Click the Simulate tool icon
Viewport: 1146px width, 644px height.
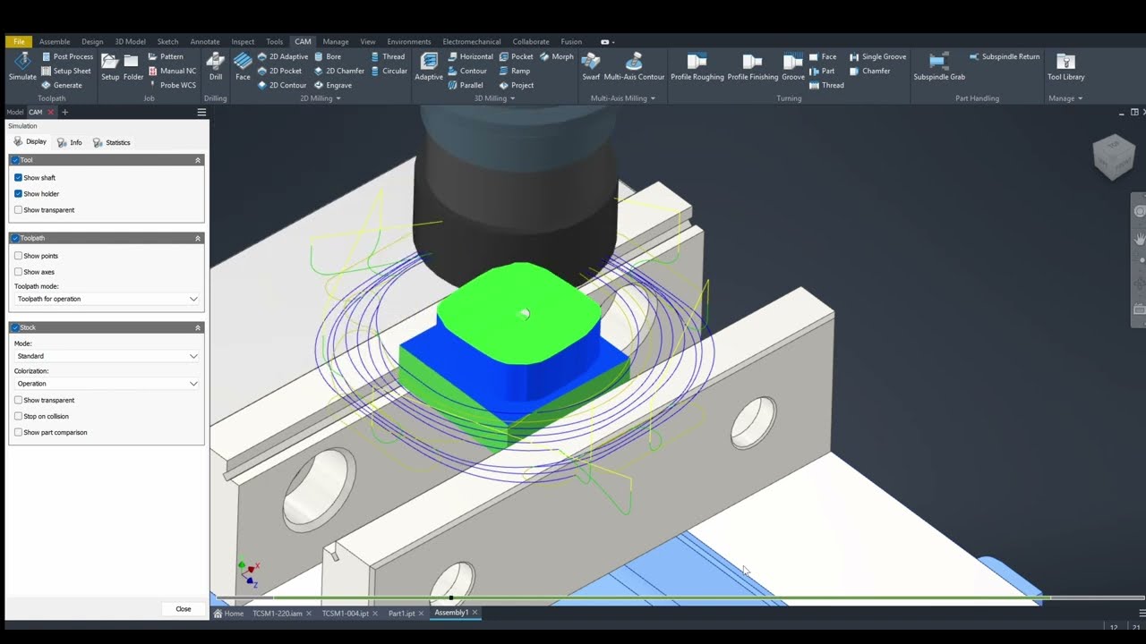point(22,66)
